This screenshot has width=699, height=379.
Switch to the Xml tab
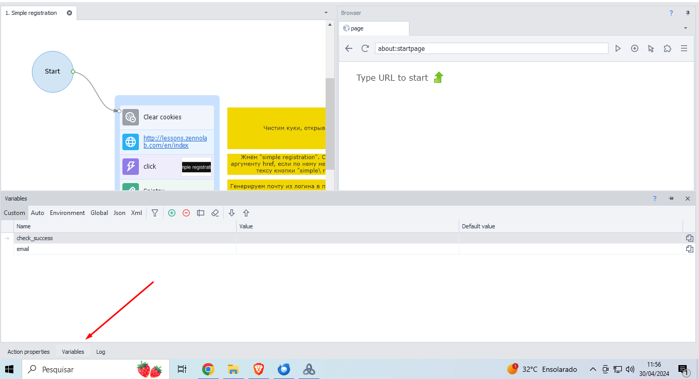tap(136, 213)
